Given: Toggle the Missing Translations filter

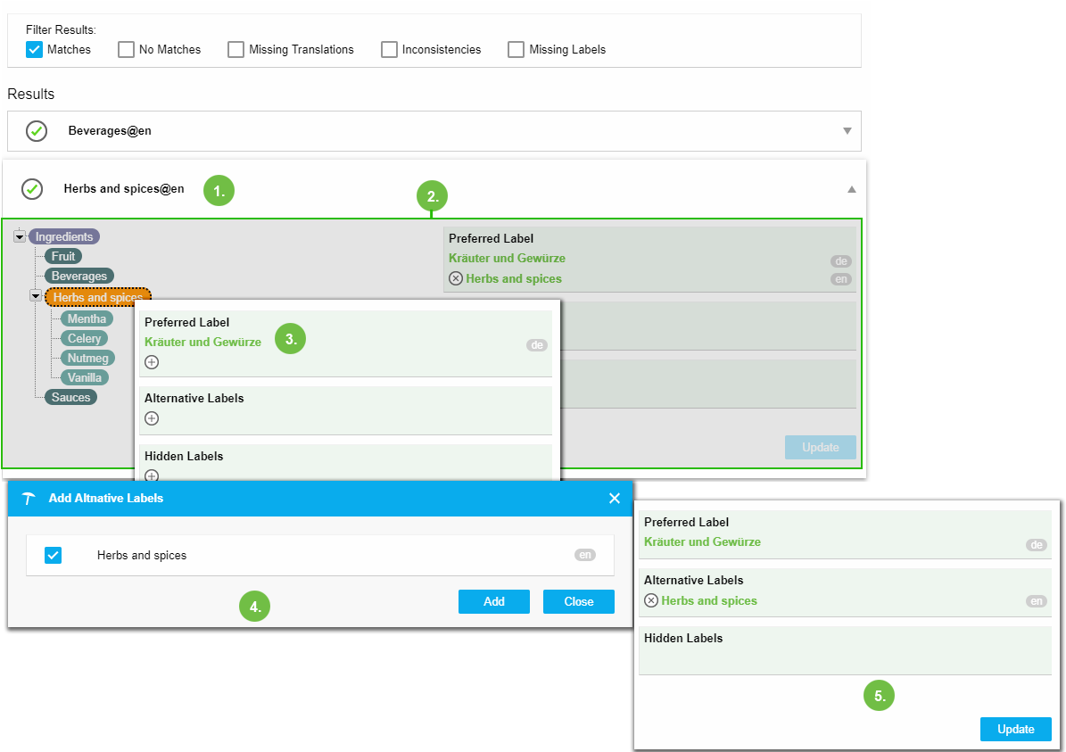Looking at the screenshot, I should (236, 50).
